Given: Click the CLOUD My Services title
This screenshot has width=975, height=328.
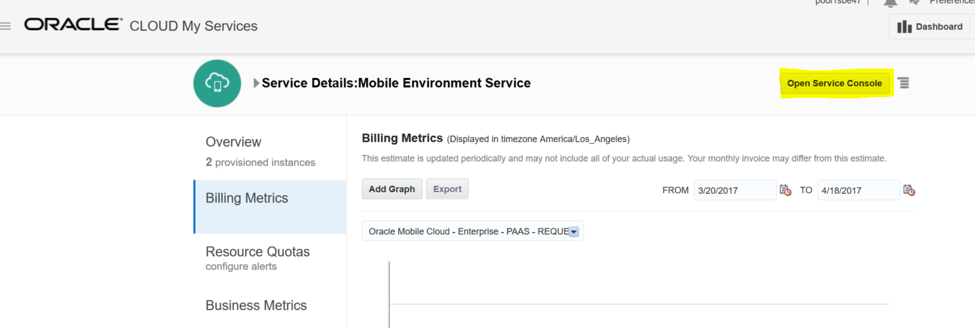Looking at the screenshot, I should click(194, 26).
